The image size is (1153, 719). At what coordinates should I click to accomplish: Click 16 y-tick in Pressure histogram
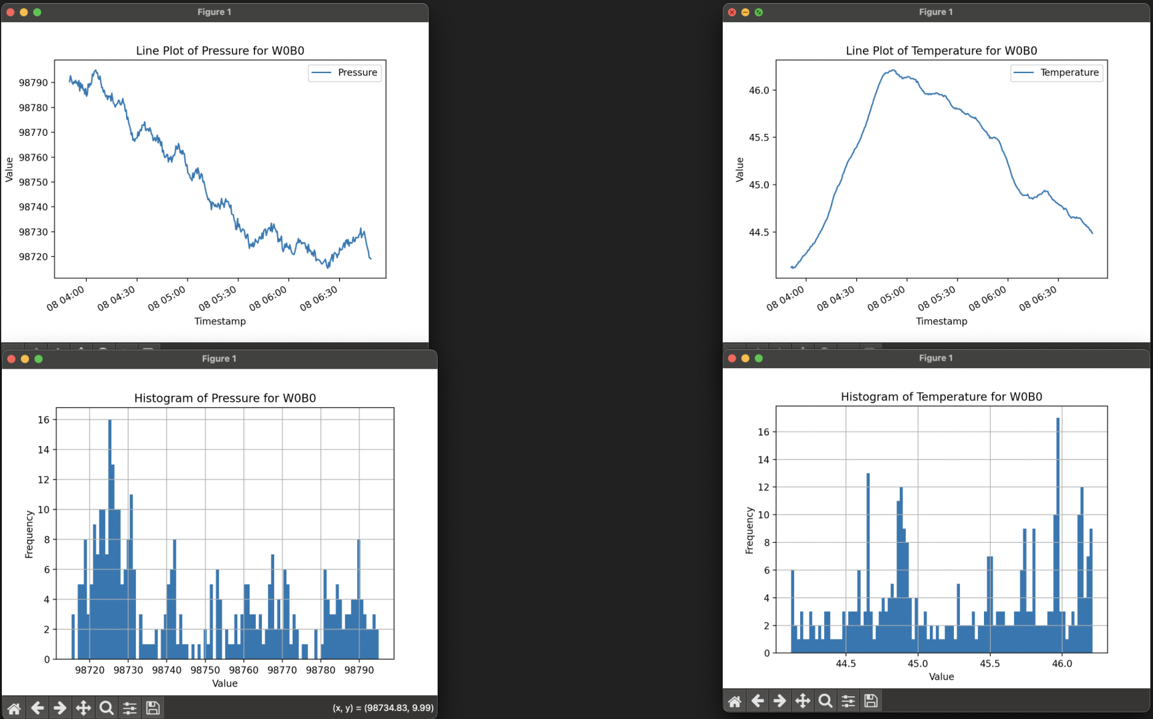pos(44,420)
